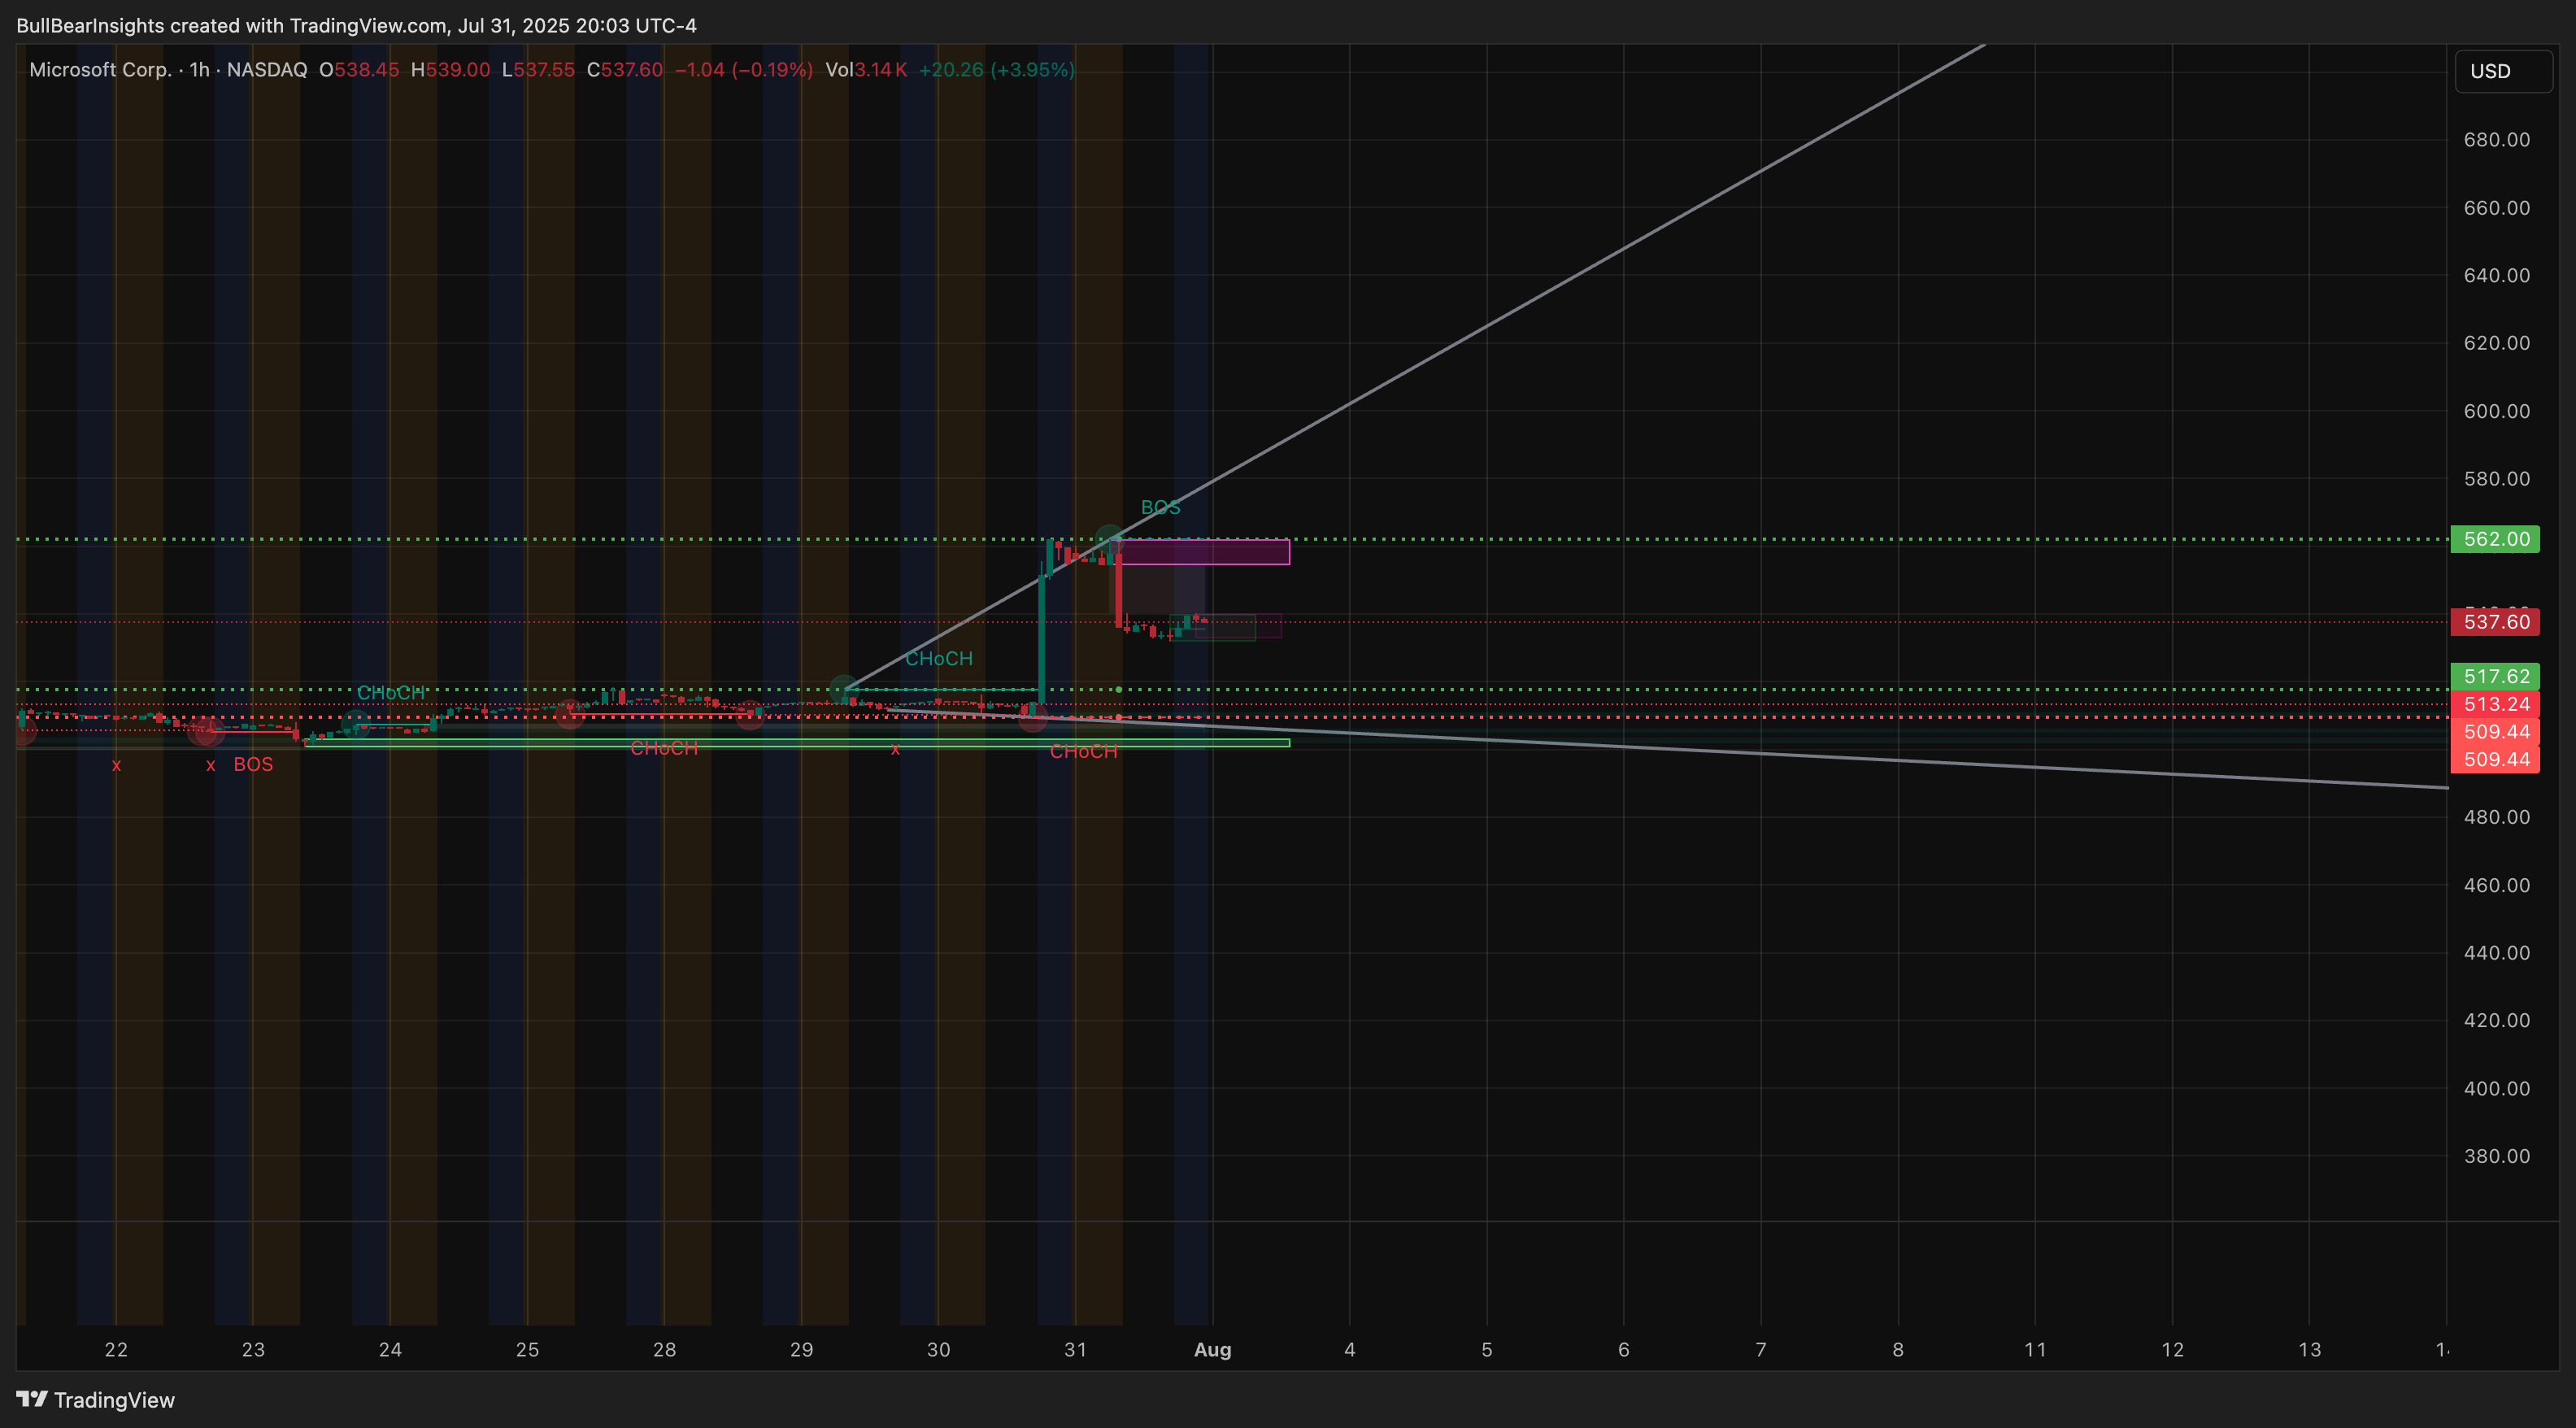This screenshot has height=1428, width=2576.
Task: Click the Aug label on time axis
Action: [x=1212, y=1349]
